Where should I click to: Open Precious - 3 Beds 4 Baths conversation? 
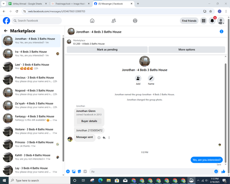click(x=31, y=80)
